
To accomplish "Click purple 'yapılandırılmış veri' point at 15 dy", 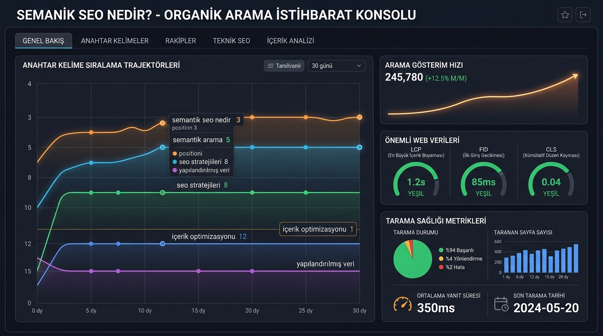I will pyautogui.click(x=199, y=271).
